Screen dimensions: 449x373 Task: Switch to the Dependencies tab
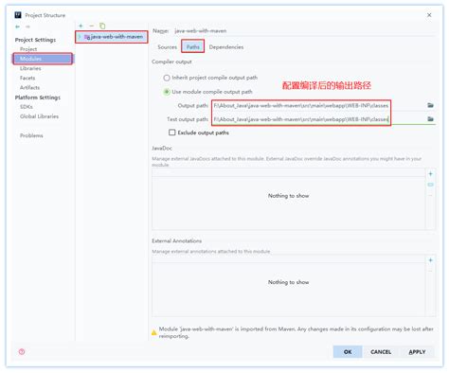(x=226, y=47)
